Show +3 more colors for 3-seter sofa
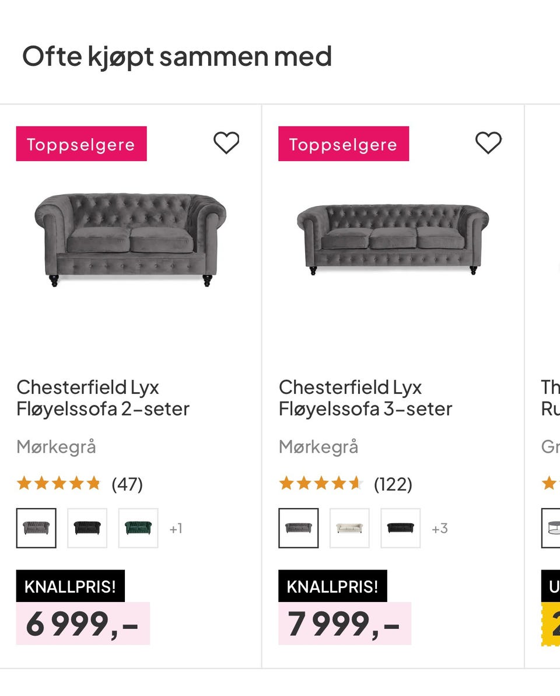Screen dimensions: 560x696 440,529
